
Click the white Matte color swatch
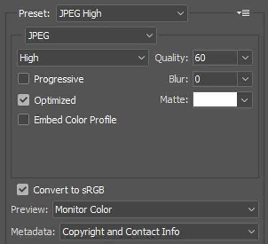click(215, 100)
